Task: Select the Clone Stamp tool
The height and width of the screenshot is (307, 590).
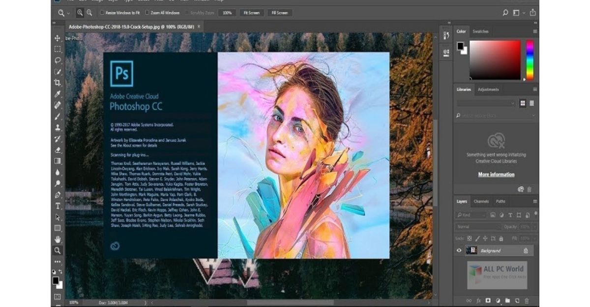Action: (x=58, y=127)
